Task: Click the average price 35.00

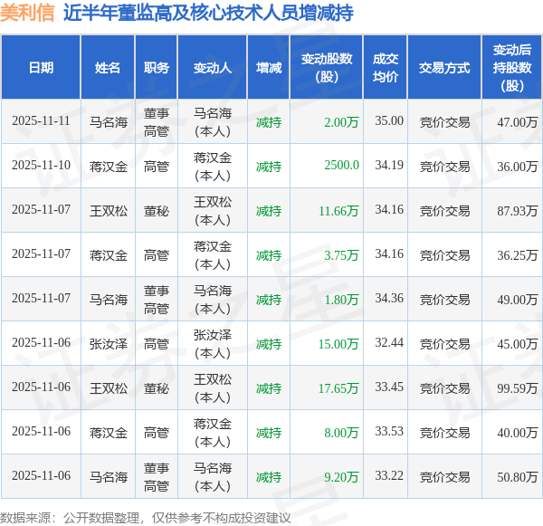Action: point(389,121)
